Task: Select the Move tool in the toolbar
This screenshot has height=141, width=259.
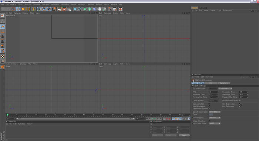Action: click(18, 9)
